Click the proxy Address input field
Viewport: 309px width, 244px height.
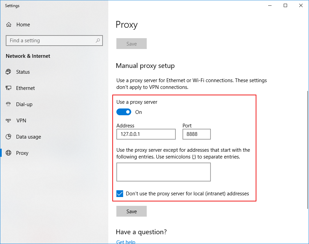tap(146, 134)
